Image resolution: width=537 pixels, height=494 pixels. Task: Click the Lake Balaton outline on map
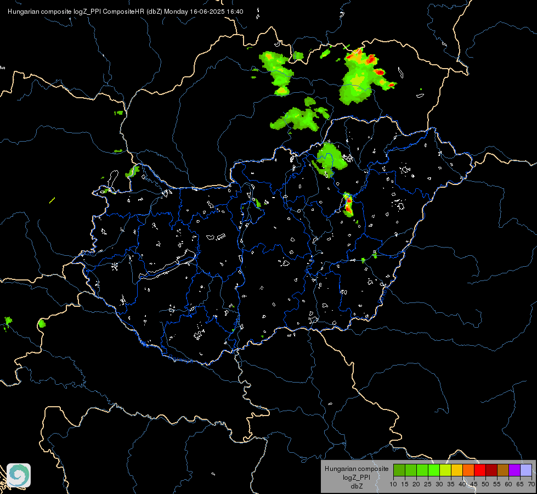(x=167, y=265)
